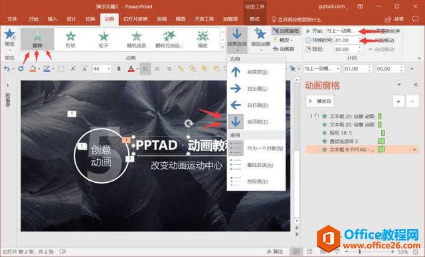Apply the 轮子 (Wheel) animation effect
Viewport: 425px width, 257px height.
click(x=104, y=39)
